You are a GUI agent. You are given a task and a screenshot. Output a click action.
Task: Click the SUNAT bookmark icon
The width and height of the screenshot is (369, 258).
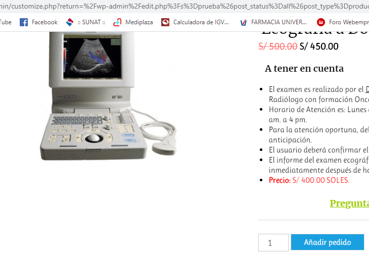(70, 22)
